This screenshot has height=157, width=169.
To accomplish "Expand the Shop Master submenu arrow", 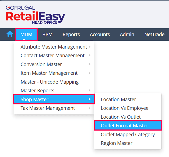I will point(89,99).
